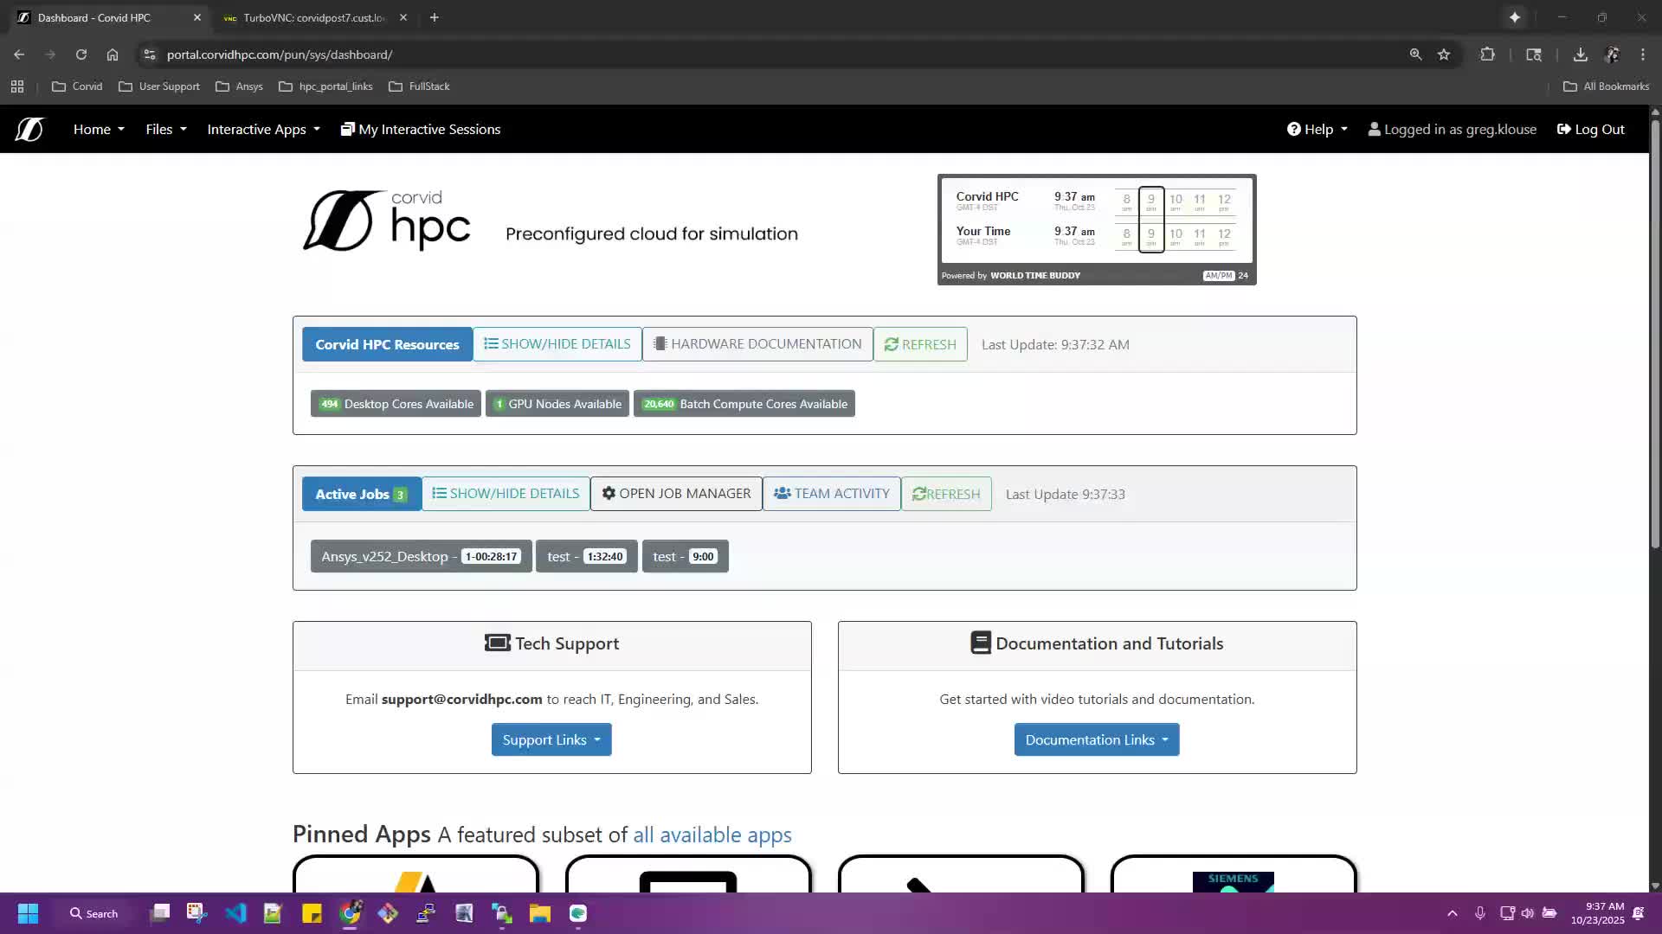View Team Activity

click(x=832, y=494)
